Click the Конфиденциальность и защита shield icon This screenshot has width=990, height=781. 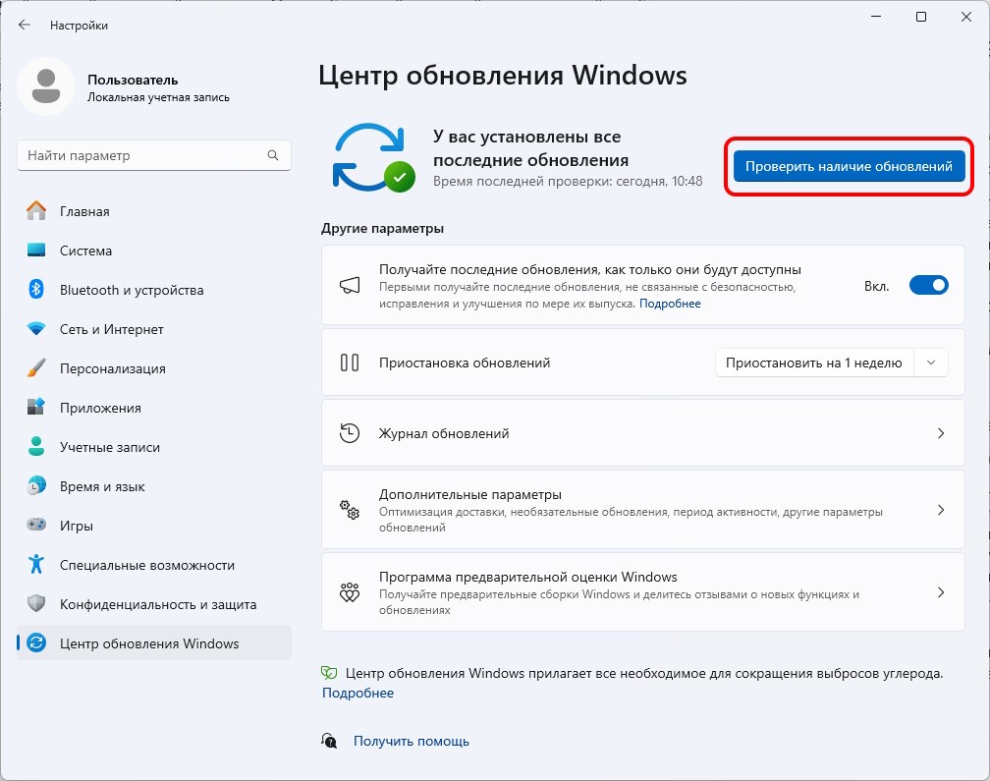point(36,604)
